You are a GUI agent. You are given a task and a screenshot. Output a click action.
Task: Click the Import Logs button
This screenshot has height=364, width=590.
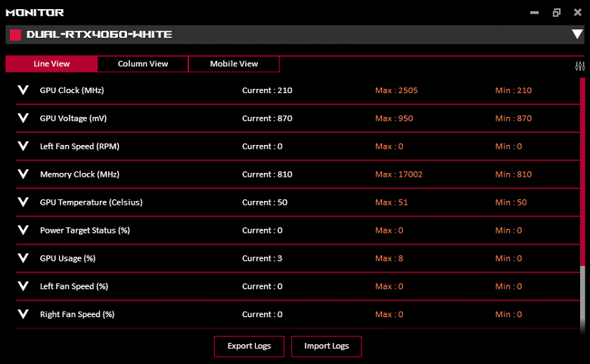(x=326, y=347)
